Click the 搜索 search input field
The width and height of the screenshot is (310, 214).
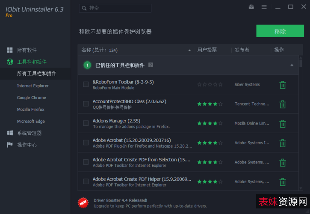(x=115, y=8)
